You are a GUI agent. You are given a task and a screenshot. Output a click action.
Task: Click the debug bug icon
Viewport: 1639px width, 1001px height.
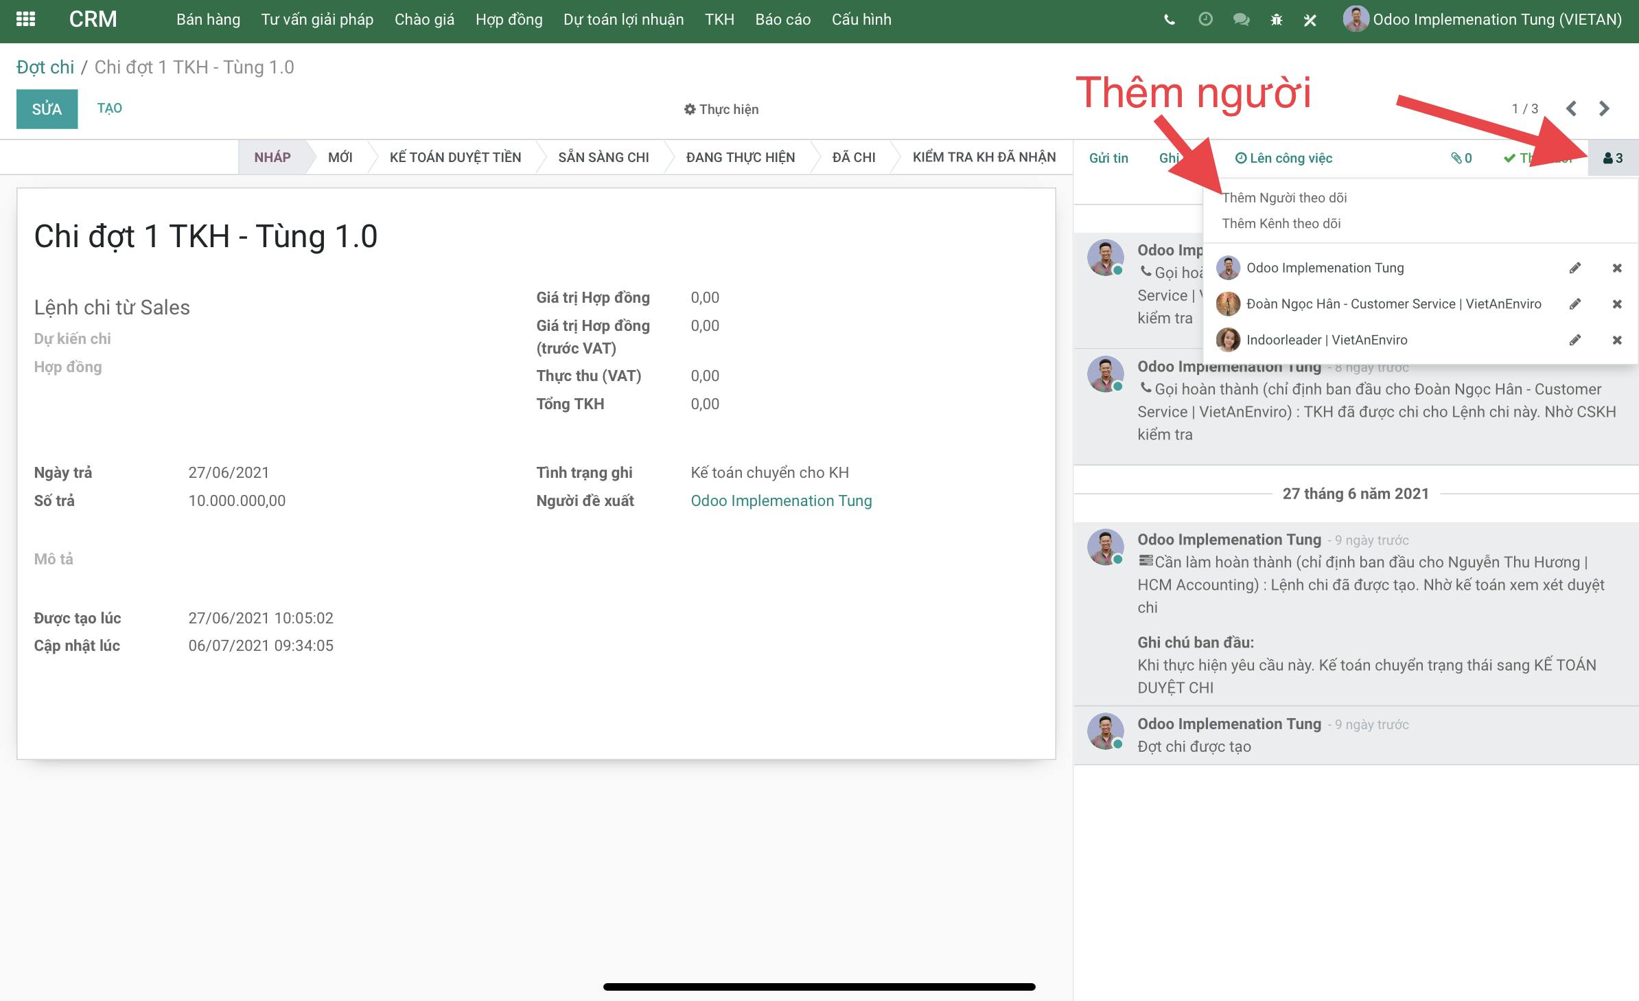point(1277,20)
